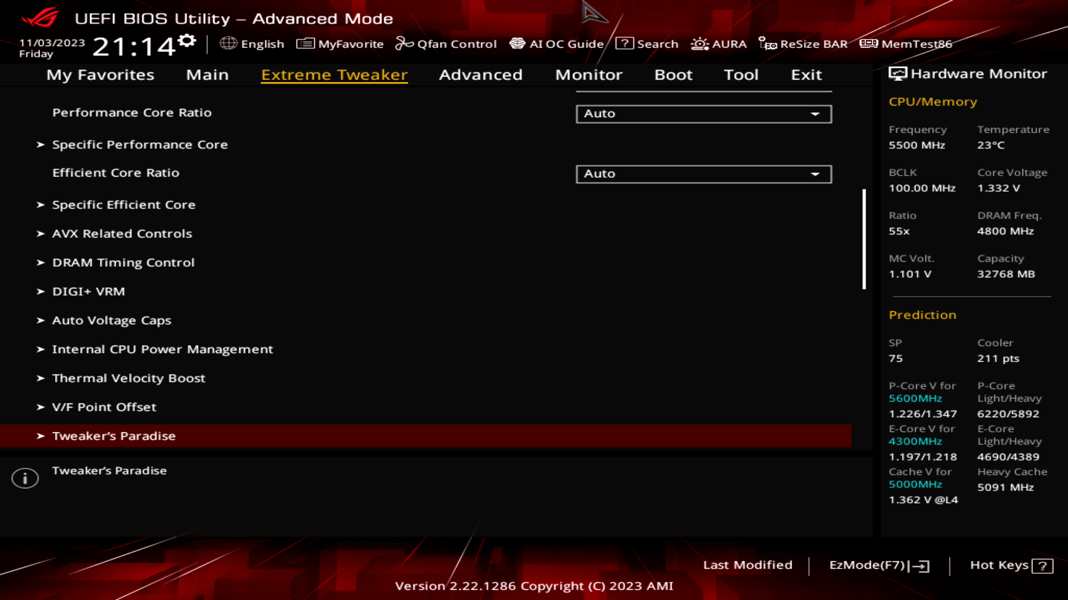
Task: Click the clock settings gear icon
Action: tap(187, 39)
